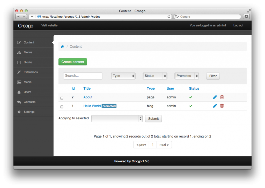This screenshot has height=188, width=265.
Task: Click the home icon in breadcrumb
Action: pyautogui.click(x=62, y=47)
